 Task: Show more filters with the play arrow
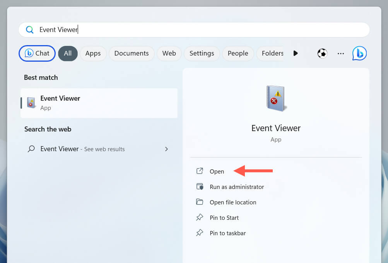(296, 53)
